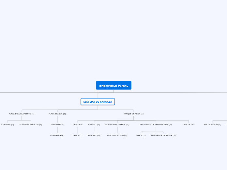Select the ENSAMBLE FINAL root node
The image size is (227, 170).
(x=113, y=85)
